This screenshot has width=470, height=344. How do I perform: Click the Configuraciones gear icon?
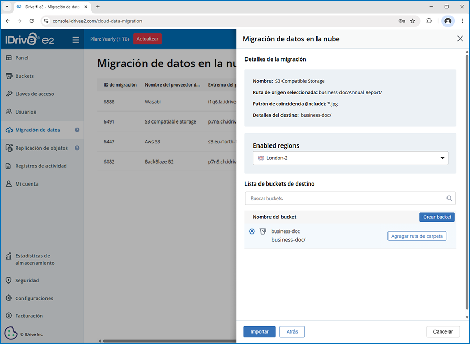tap(9, 299)
